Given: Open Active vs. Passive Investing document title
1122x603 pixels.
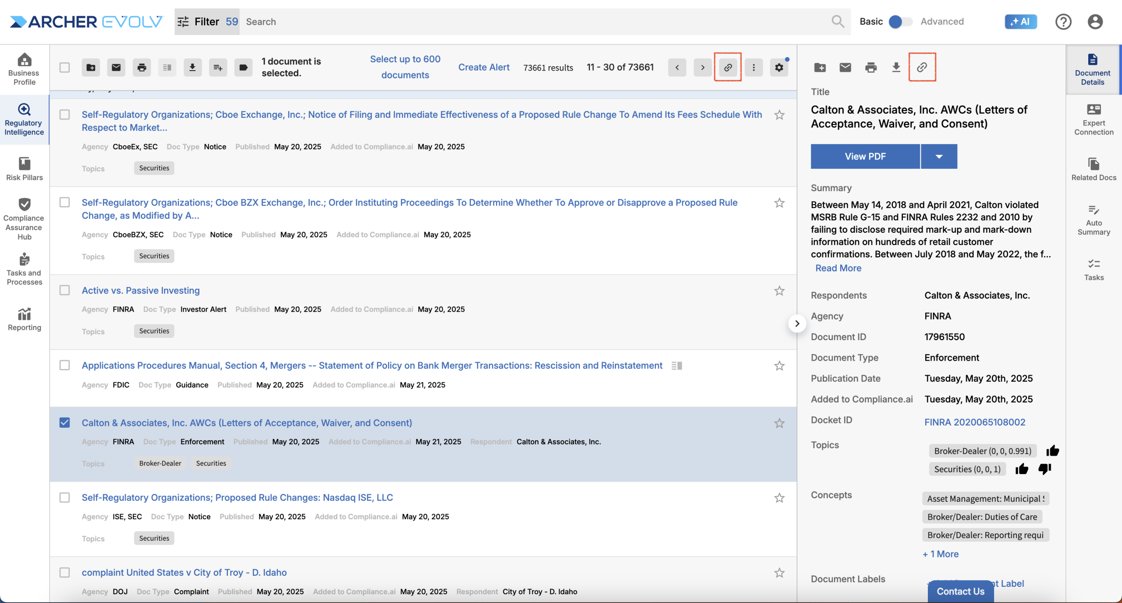Looking at the screenshot, I should 141,290.
